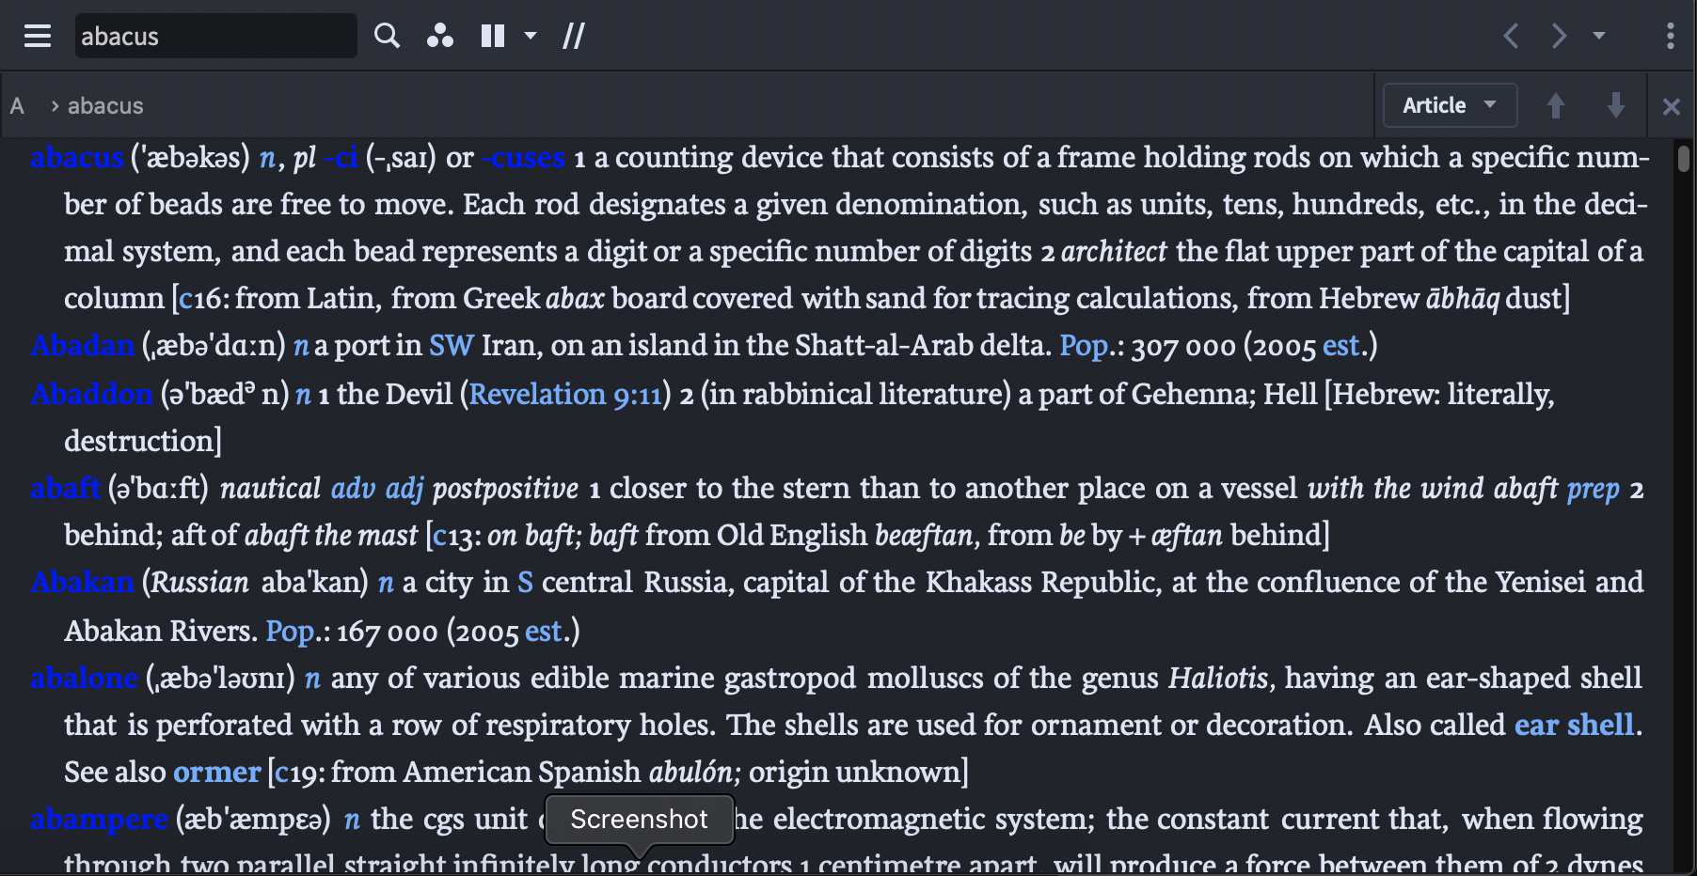Click the adv part-of-speech link
The width and height of the screenshot is (1697, 876).
click(353, 489)
